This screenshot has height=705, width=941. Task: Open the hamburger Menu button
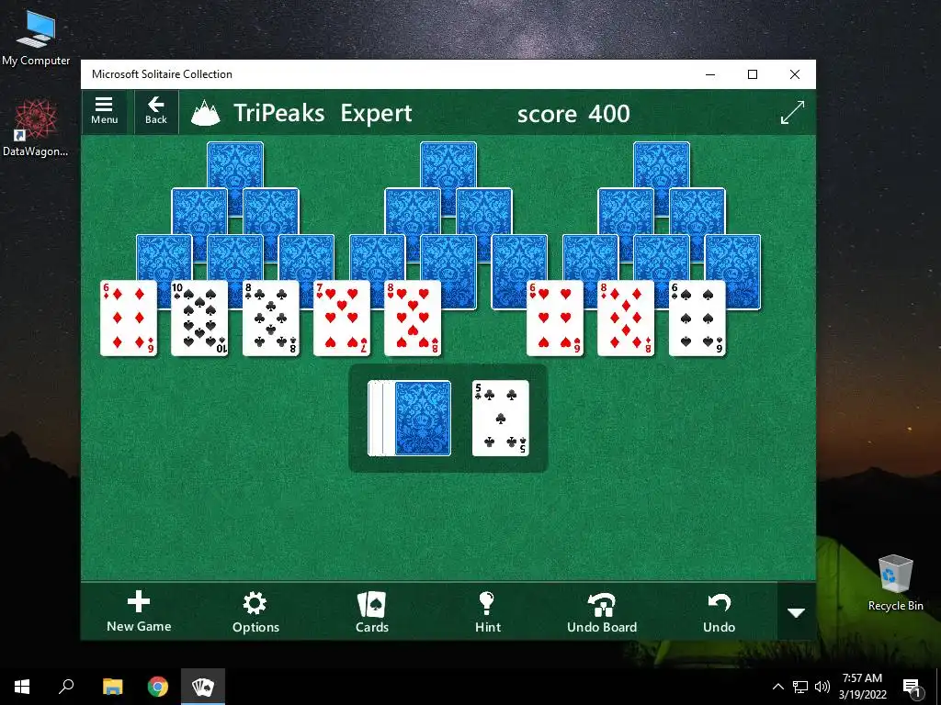[104, 111]
